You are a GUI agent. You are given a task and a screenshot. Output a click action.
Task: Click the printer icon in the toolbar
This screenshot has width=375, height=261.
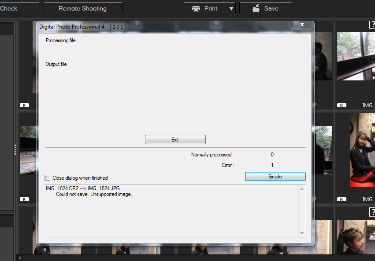[196, 8]
